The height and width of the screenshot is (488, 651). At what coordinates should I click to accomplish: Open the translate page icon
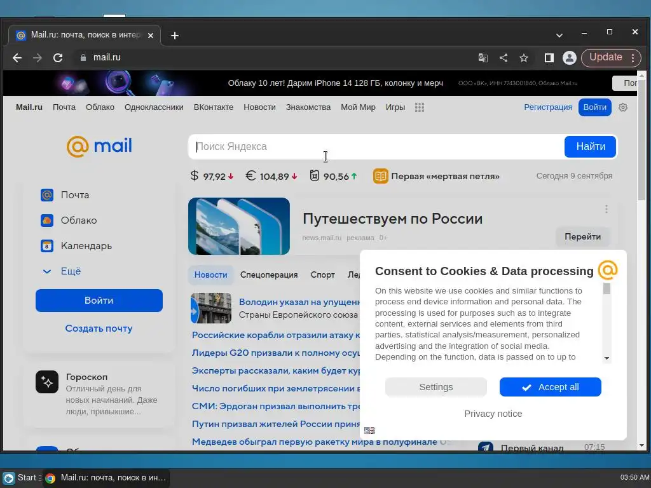483,58
